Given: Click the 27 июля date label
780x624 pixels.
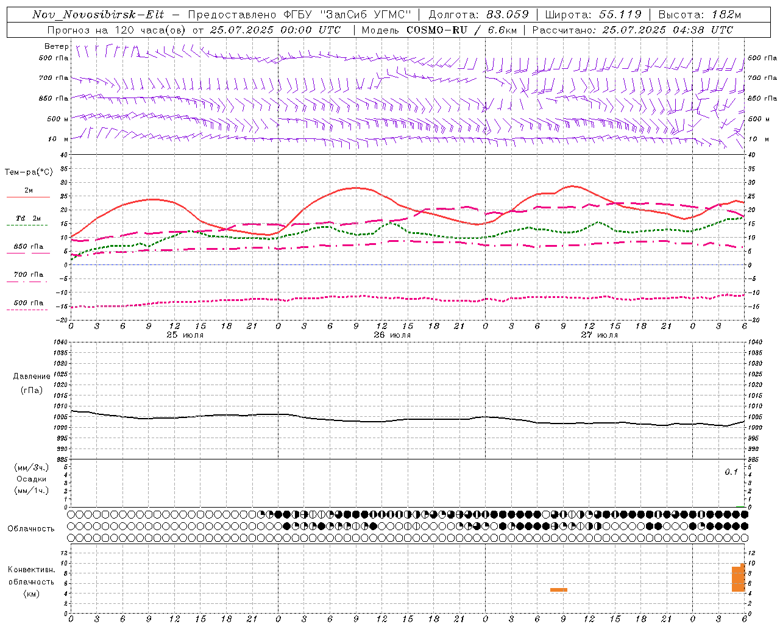Looking at the screenshot, I should point(600,335).
